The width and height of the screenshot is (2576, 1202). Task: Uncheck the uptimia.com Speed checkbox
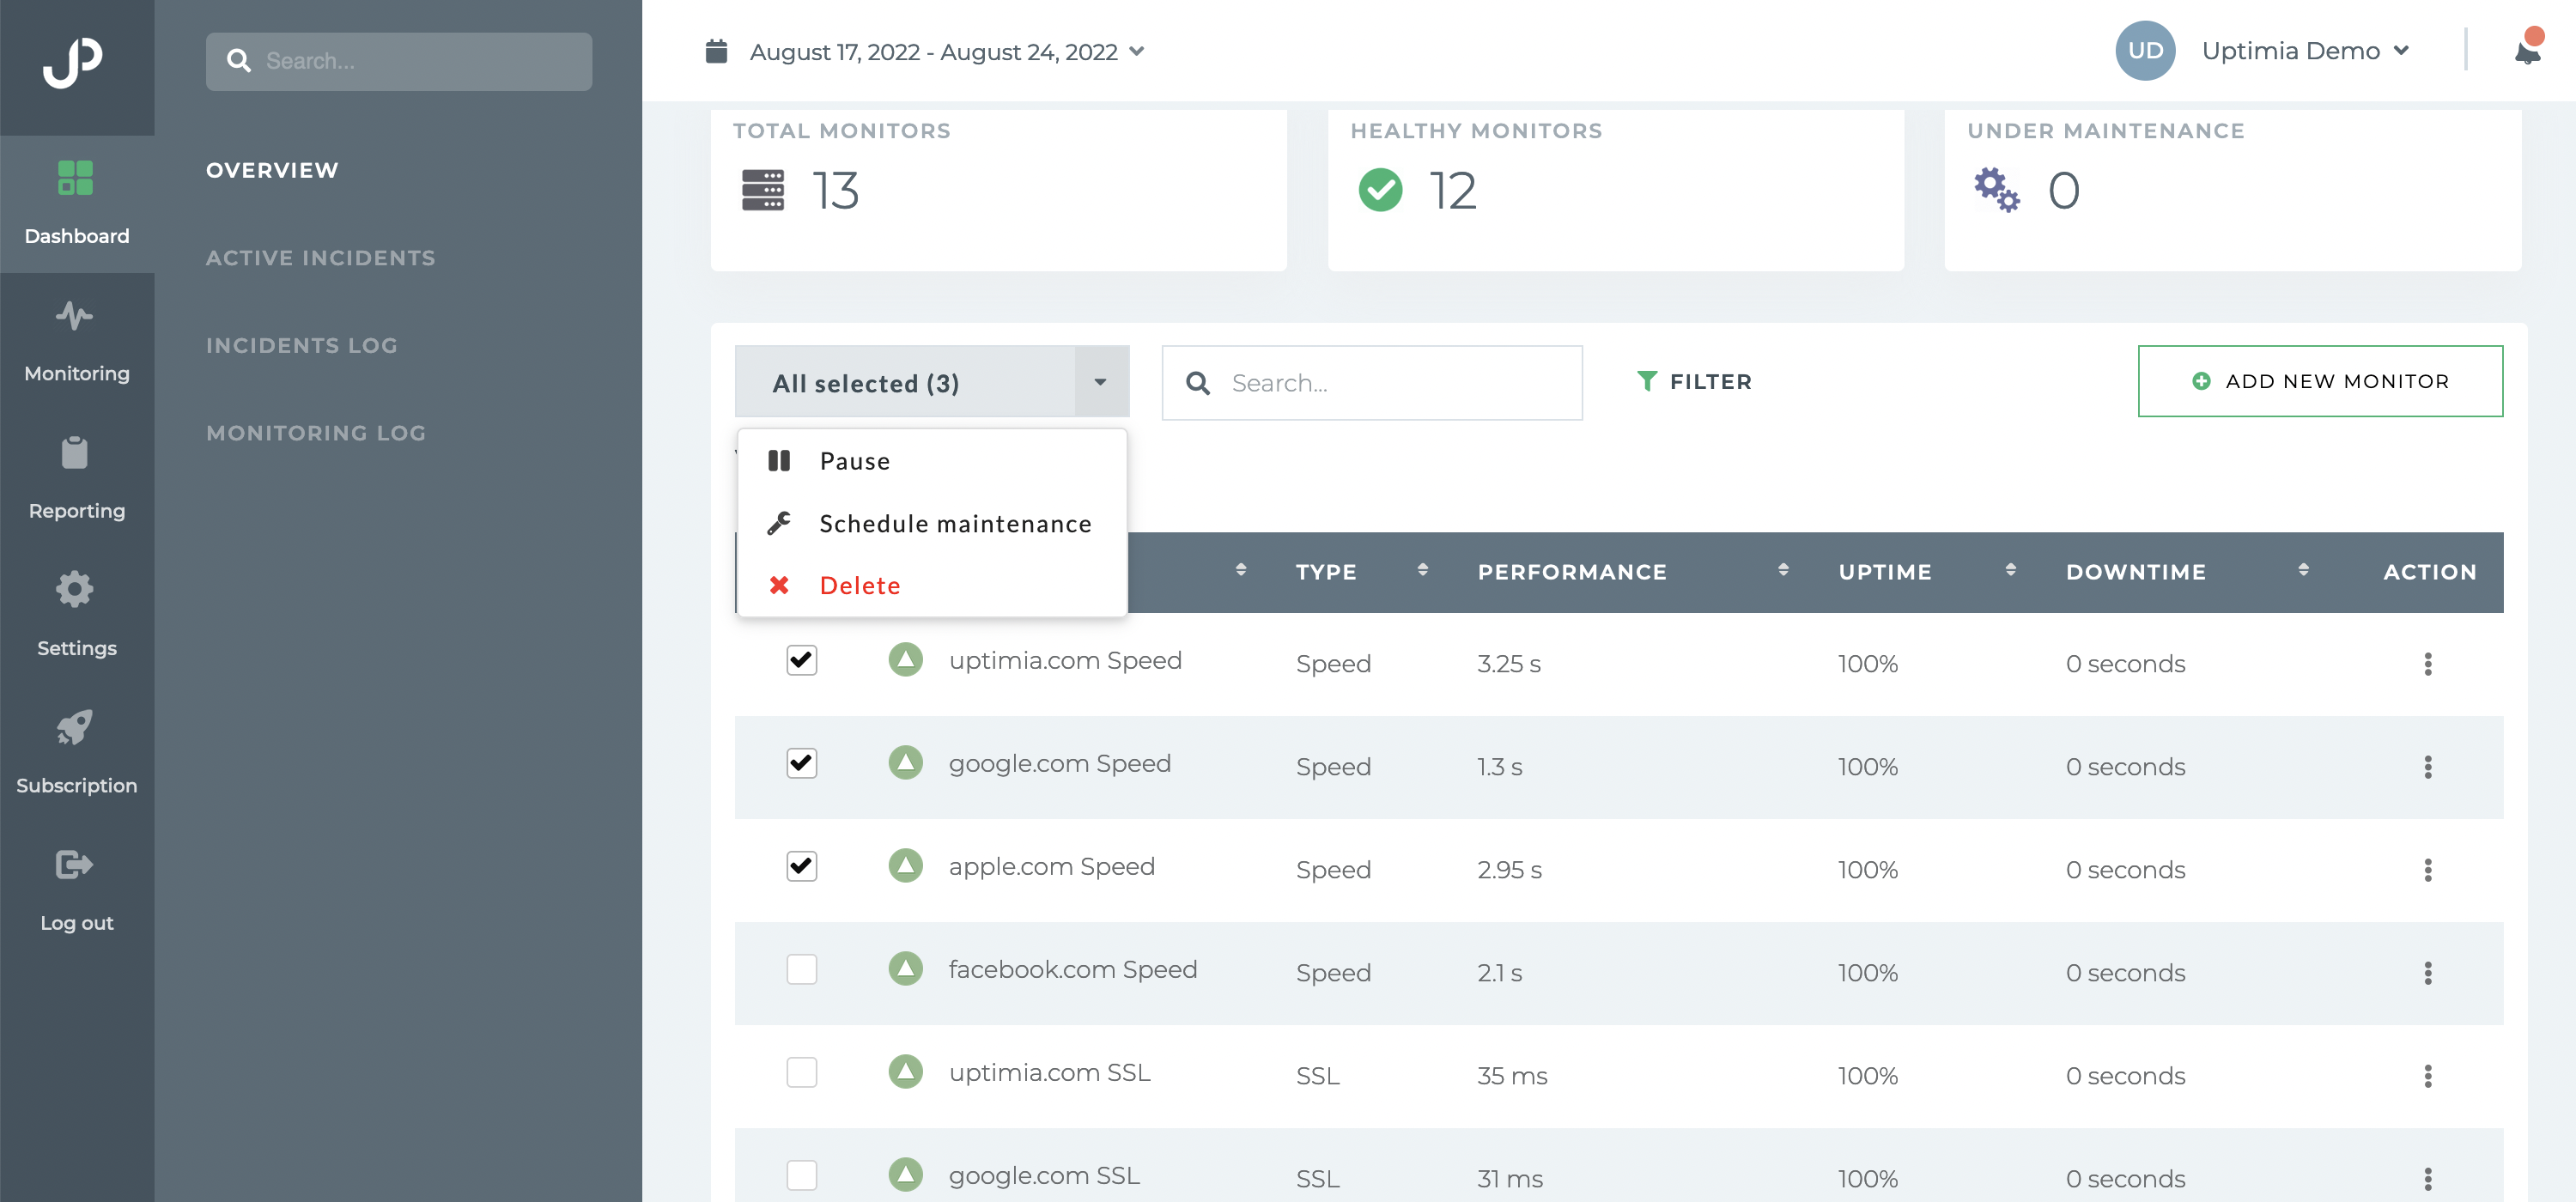(x=802, y=660)
